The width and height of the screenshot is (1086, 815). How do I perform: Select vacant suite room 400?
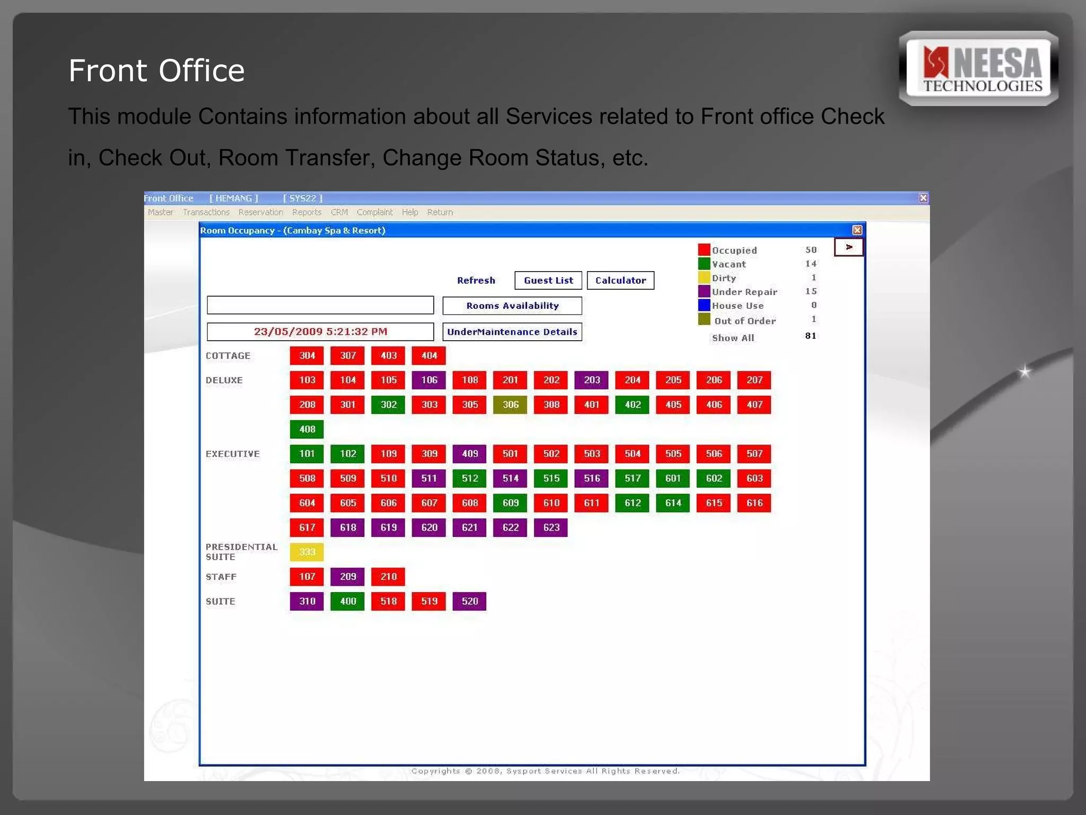(348, 601)
